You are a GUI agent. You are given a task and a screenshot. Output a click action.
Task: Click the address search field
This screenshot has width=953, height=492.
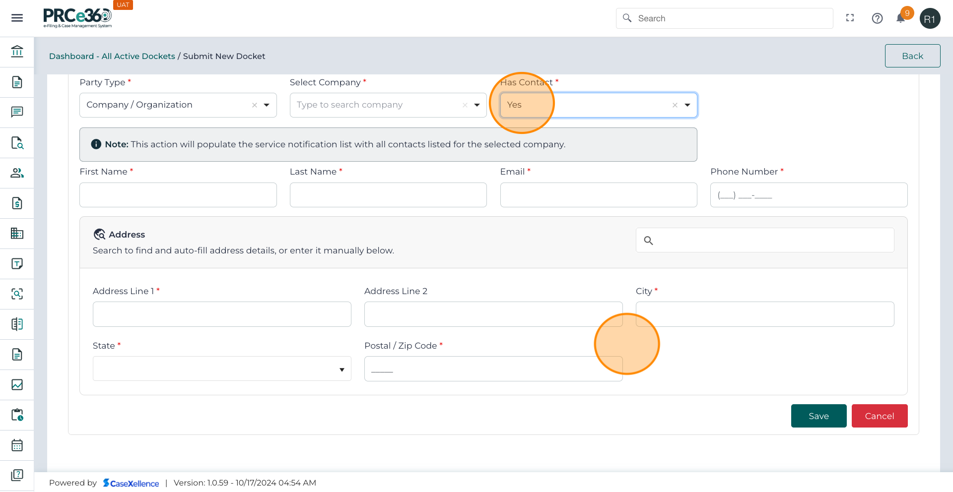(772, 241)
